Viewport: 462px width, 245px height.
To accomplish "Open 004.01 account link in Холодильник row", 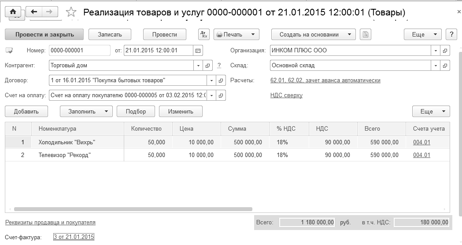I will 421,143.
